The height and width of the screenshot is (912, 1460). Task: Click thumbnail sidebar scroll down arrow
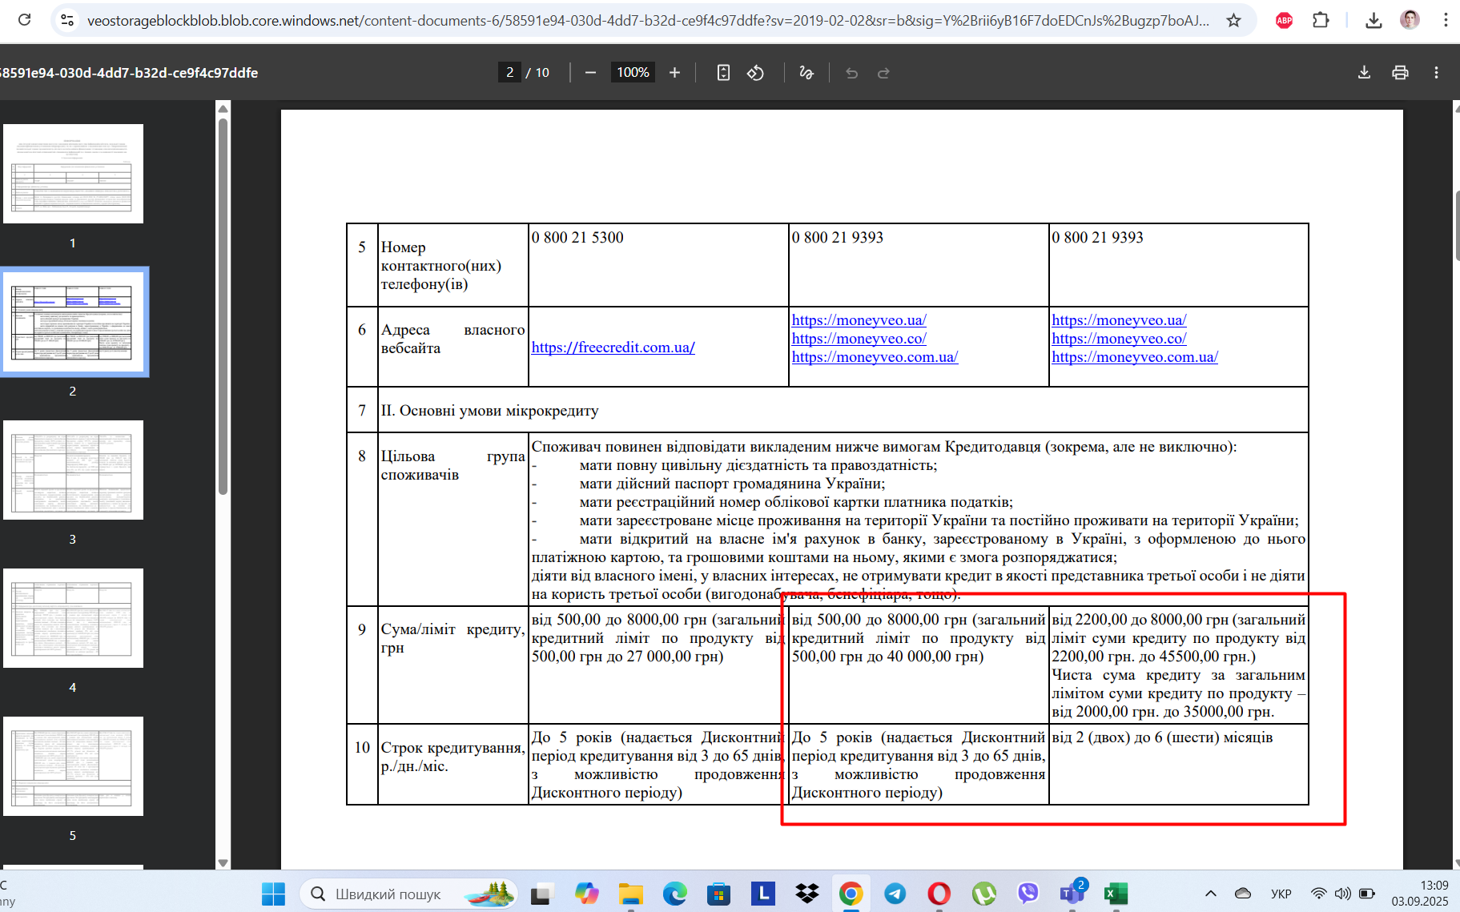click(223, 862)
